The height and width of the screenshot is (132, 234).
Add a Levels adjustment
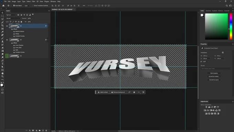click(209, 107)
